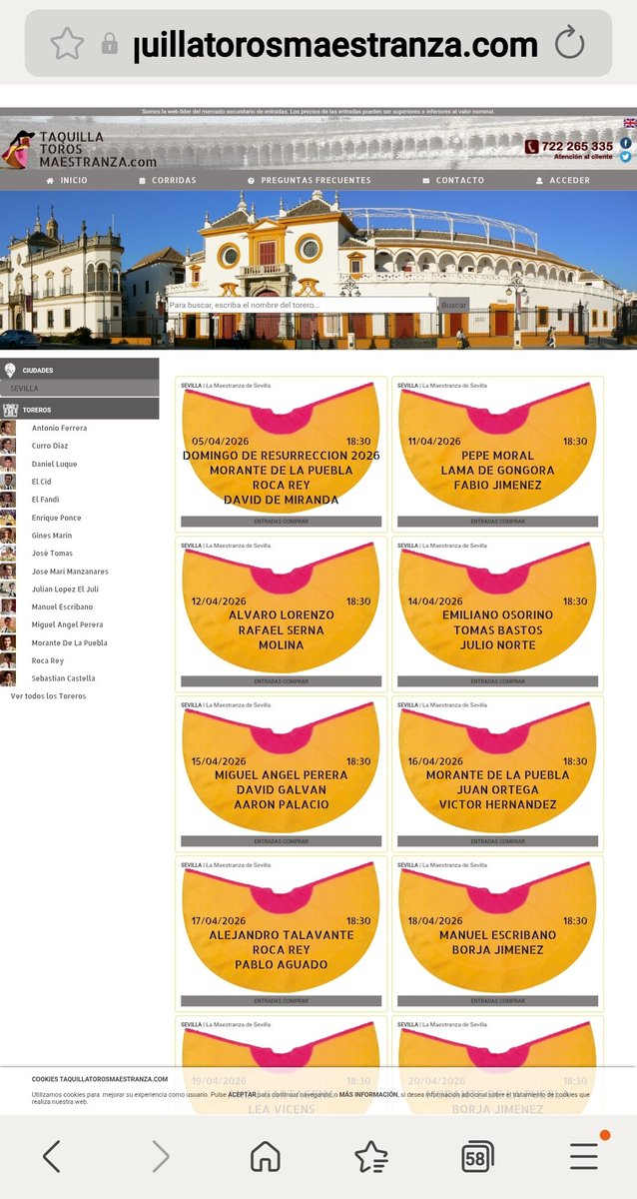
Task: Select torero Sebastian Castella
Action: tap(63, 678)
